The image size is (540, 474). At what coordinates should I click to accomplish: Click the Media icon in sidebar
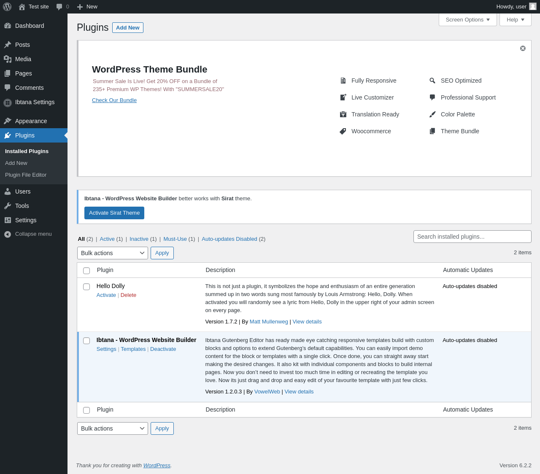coord(8,59)
